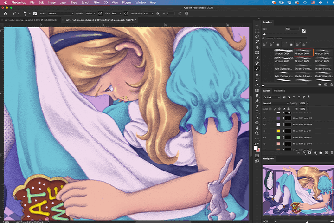Open the layer blend mode Normal dropdown

point(276,103)
